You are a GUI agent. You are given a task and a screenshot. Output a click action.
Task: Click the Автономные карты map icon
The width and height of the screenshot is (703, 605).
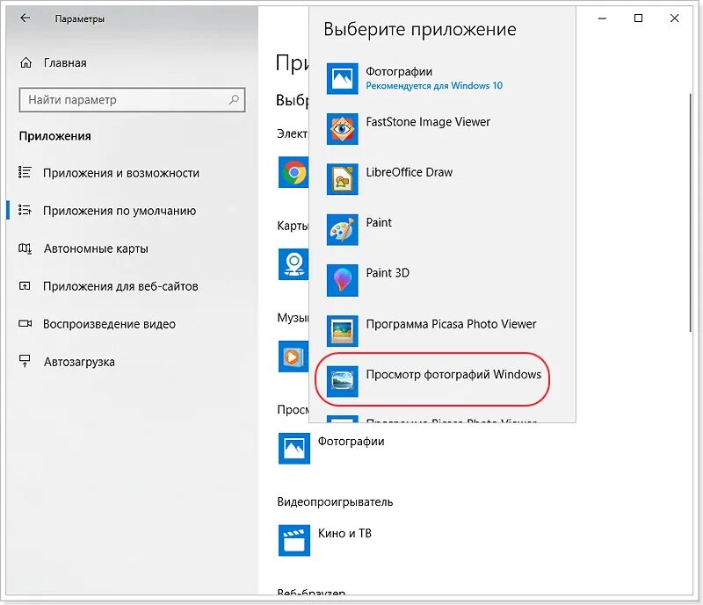[25, 248]
